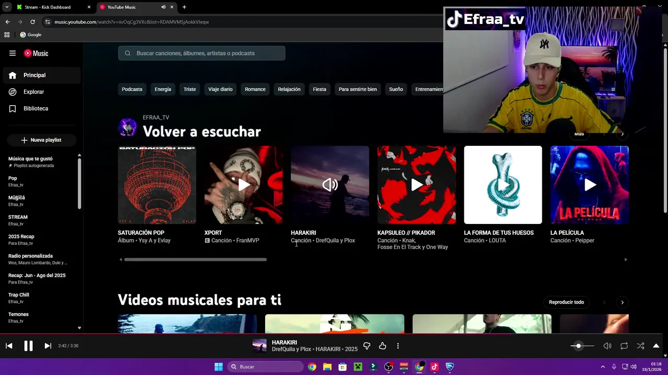The width and height of the screenshot is (668, 375).
Task: Toggle repeat mode
Action: pos(624,346)
